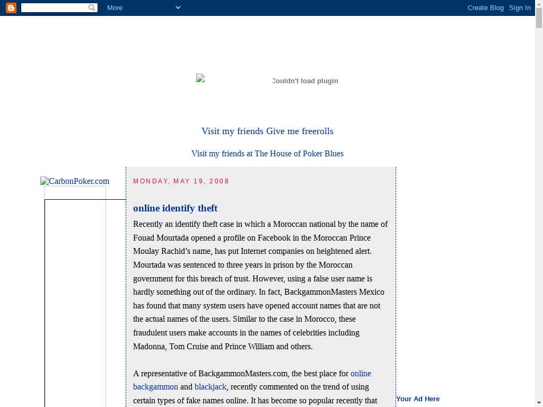Click the scrollbar down arrow
Viewport: 543px width, 407px height.
pyautogui.click(x=539, y=403)
